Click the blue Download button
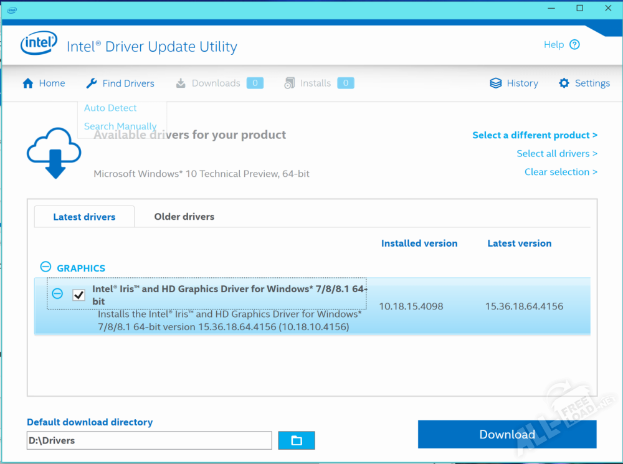The image size is (623, 464). [x=507, y=434]
